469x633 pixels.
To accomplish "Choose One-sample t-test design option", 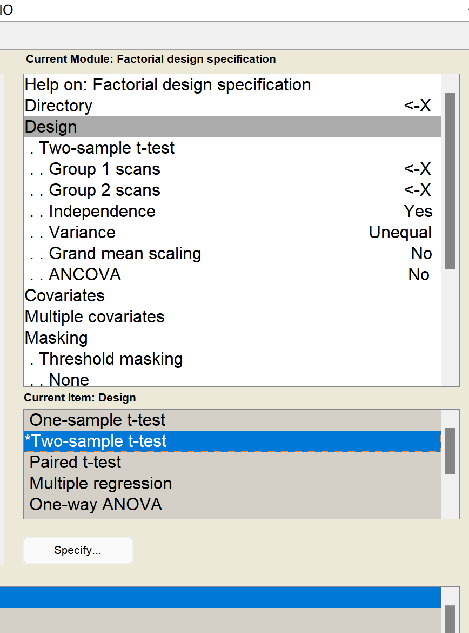I will (x=97, y=420).
